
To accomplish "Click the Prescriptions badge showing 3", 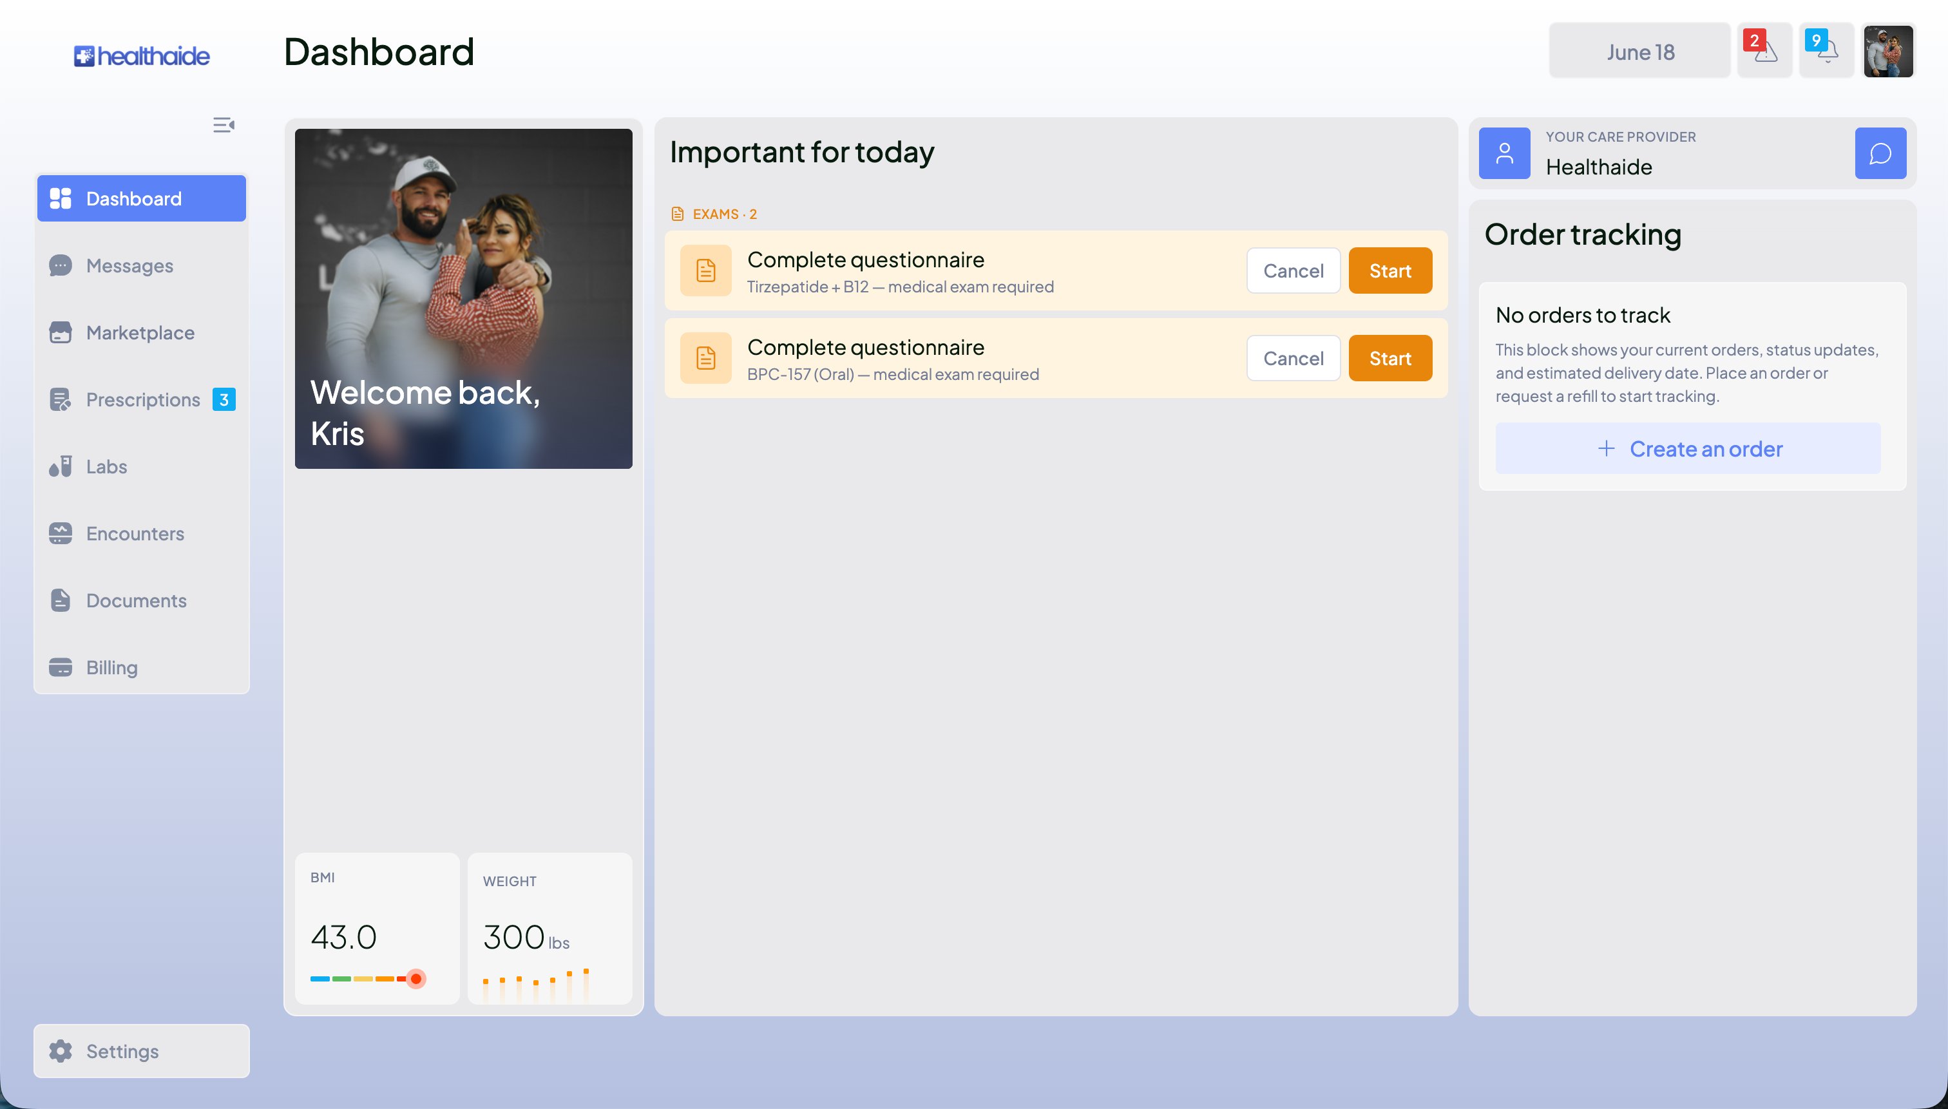I will click(224, 400).
